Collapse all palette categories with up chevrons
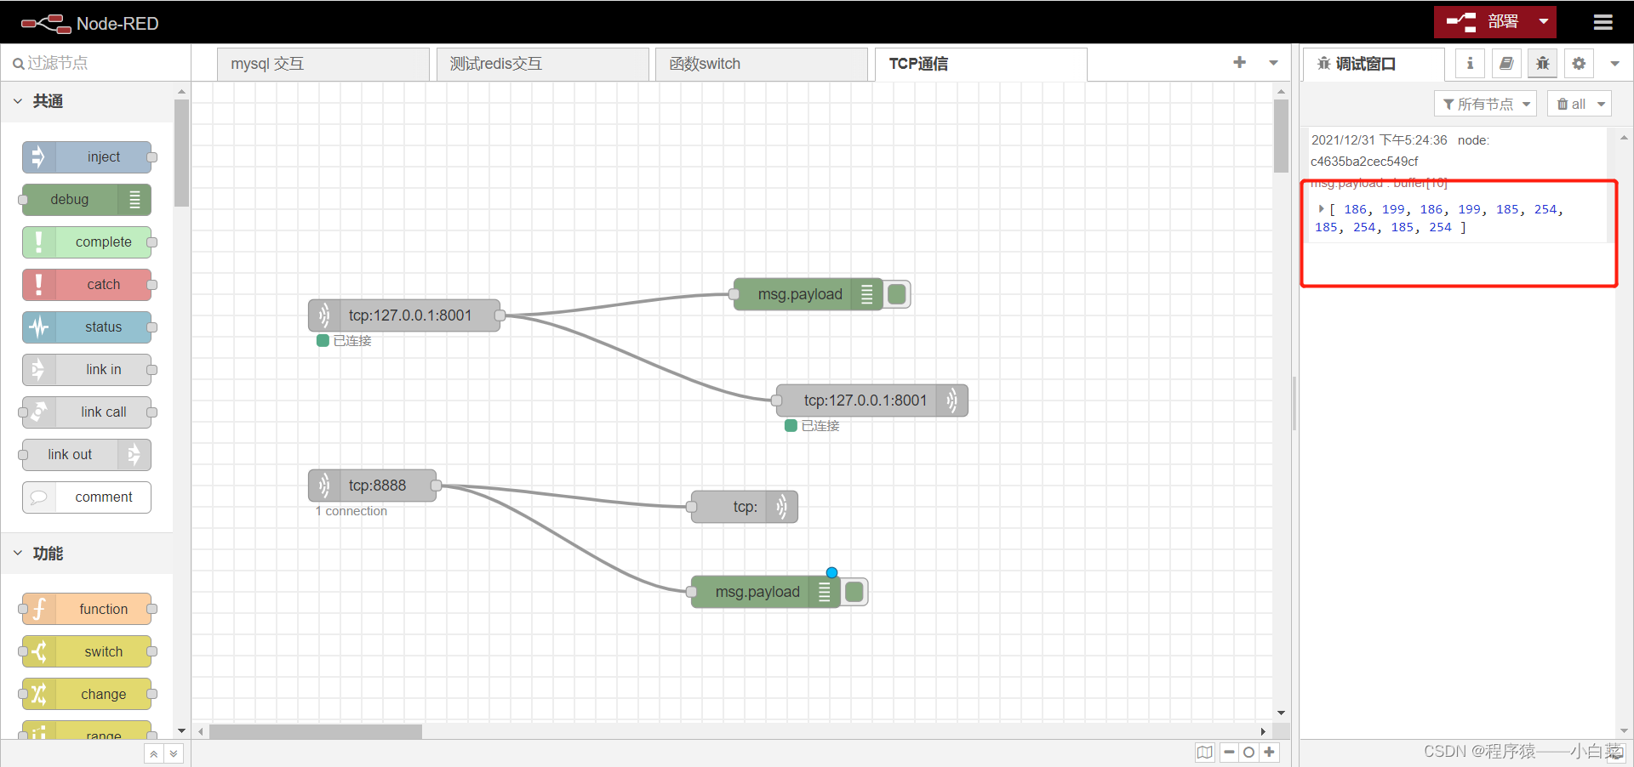 154,753
